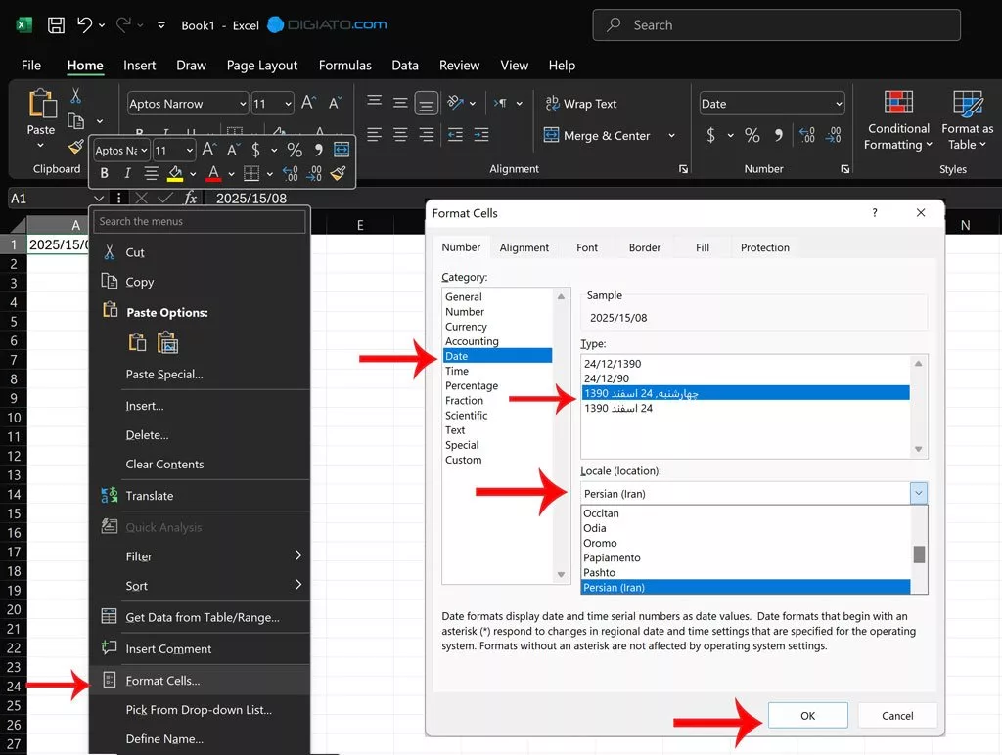
Task: Click Cancel in the Format Cells dialog
Action: [897, 716]
